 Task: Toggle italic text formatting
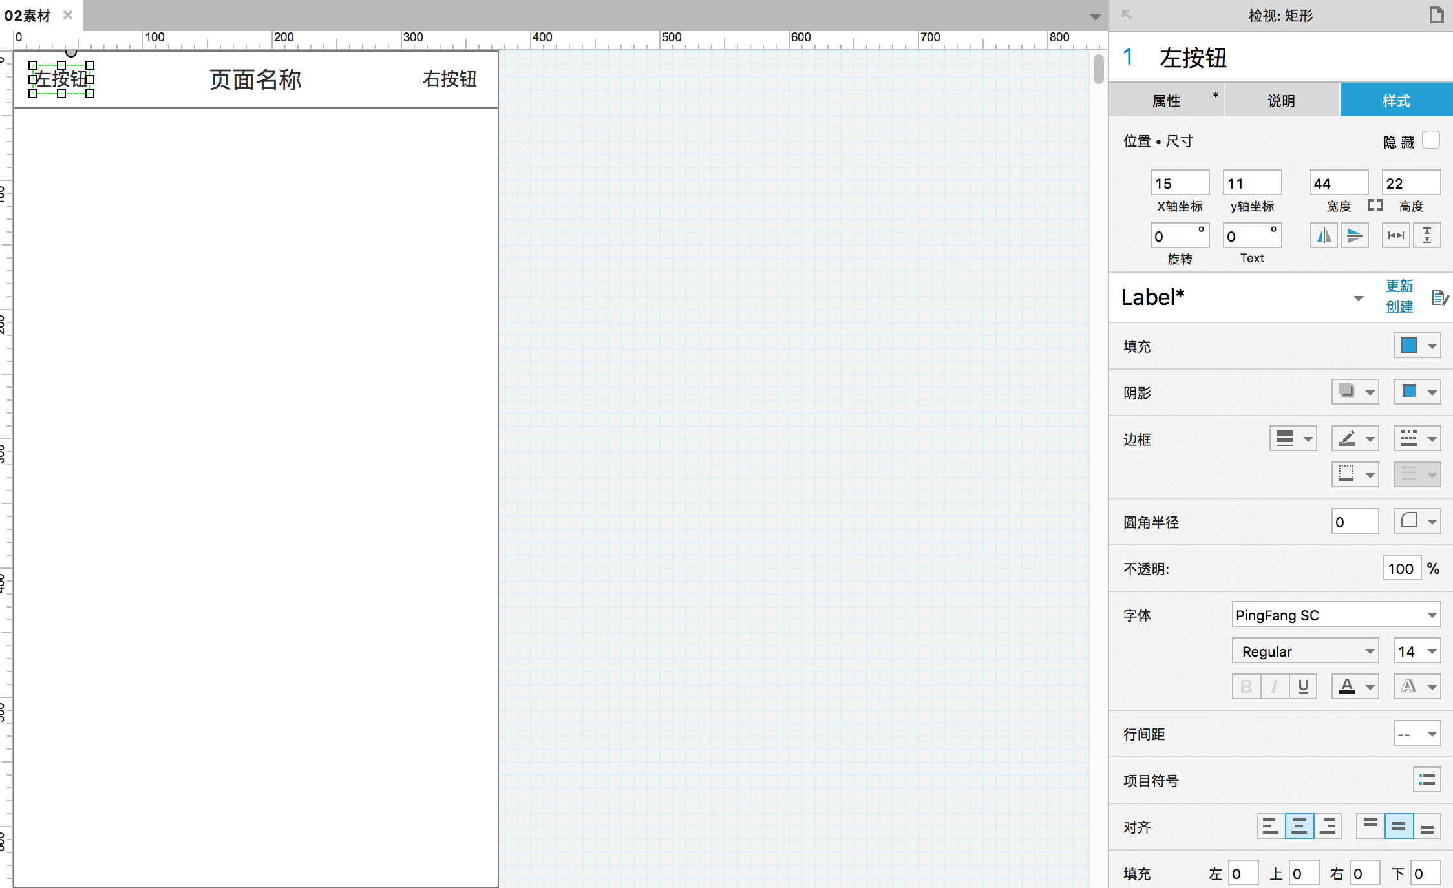pos(1275,686)
